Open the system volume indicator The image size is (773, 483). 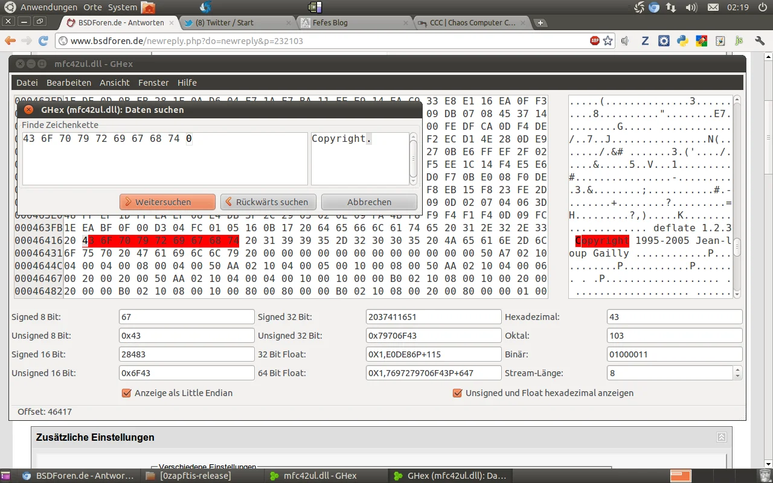pos(692,7)
